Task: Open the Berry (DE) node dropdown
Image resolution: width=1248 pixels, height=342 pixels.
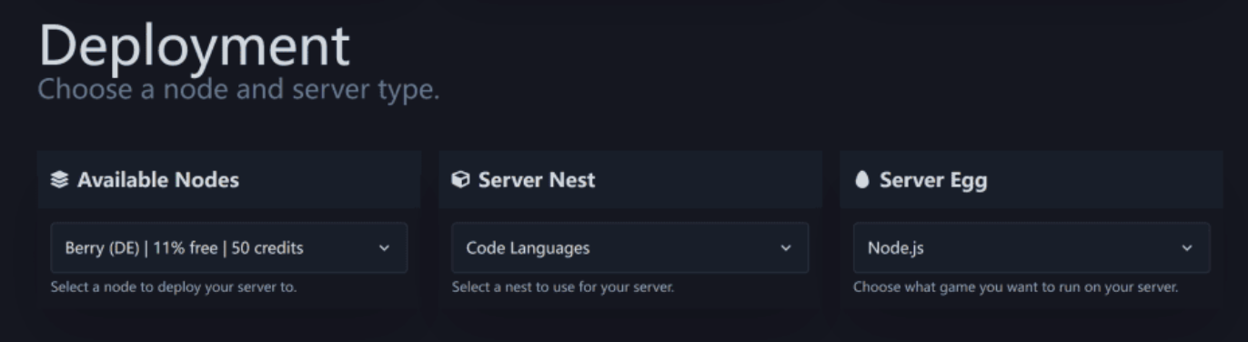Action: 229,247
